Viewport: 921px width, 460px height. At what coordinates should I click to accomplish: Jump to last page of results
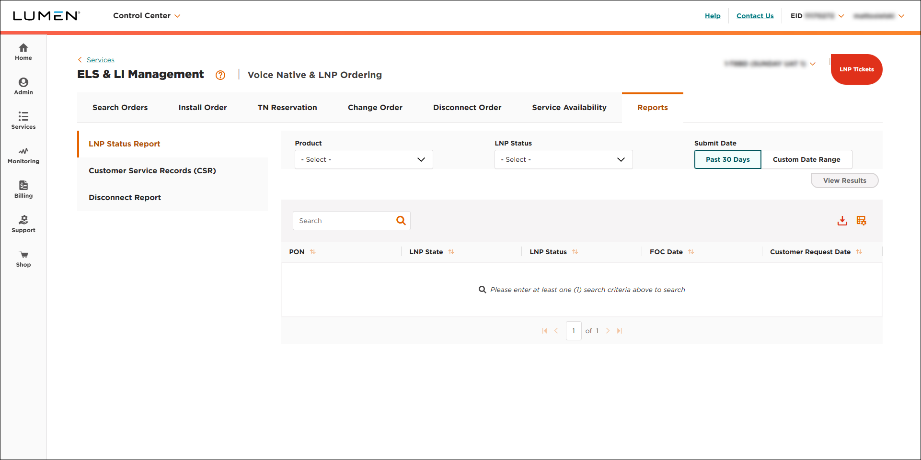coord(620,331)
